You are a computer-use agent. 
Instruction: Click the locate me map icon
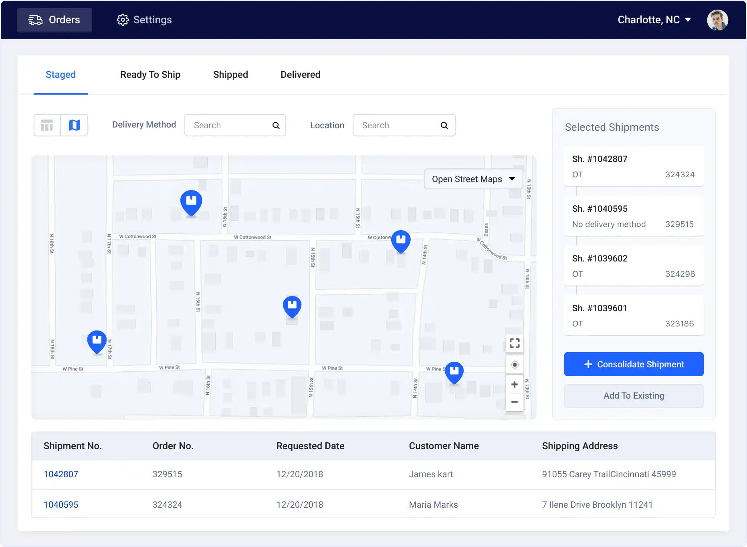(515, 365)
